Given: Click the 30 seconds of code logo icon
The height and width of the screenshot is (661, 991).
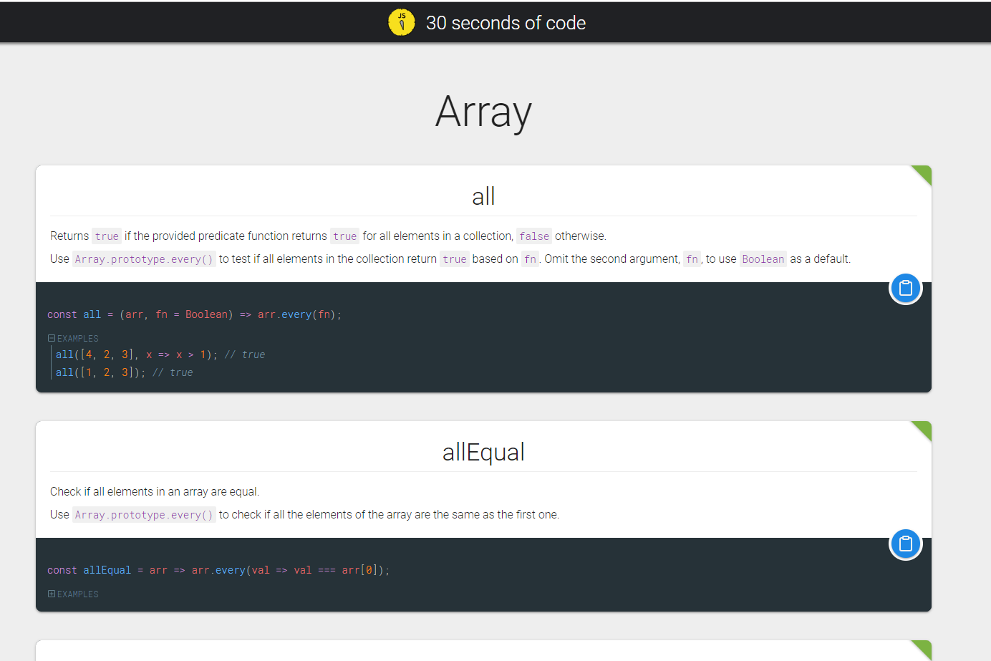Looking at the screenshot, I should click(x=402, y=22).
